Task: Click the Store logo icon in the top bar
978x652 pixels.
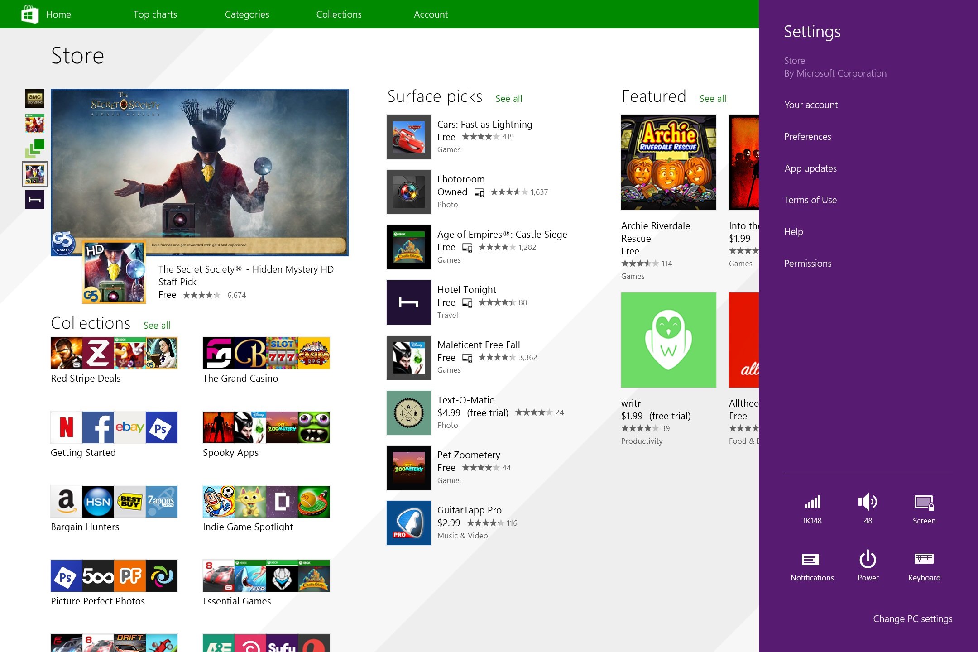Action: (x=30, y=14)
